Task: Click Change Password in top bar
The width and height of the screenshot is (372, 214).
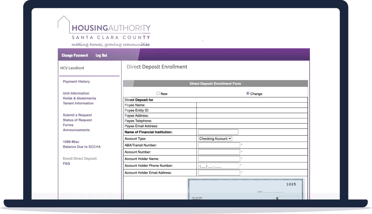Action: [75, 55]
